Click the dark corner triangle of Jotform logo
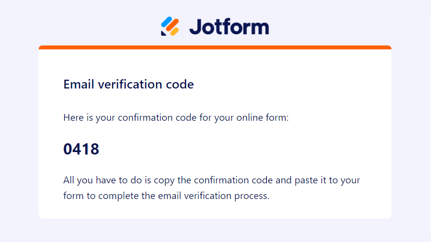431x242 pixels. [164, 33]
